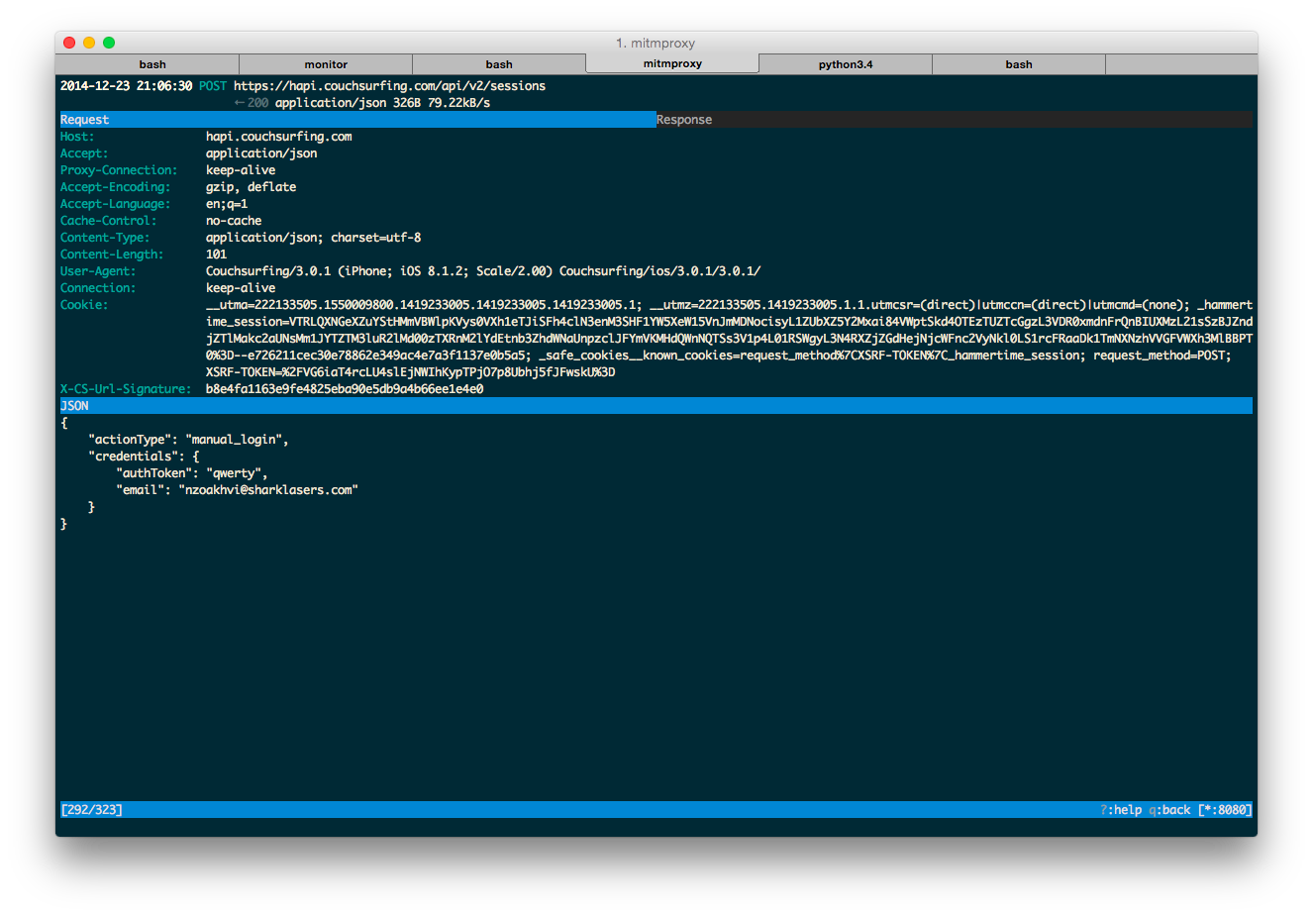Screen dimensions: 1313x916
Task: Switch to the Response tab
Action: click(x=684, y=119)
